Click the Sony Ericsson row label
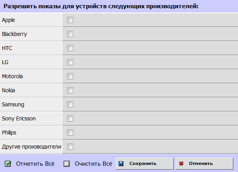This screenshot has width=238, height=172. click(x=19, y=118)
